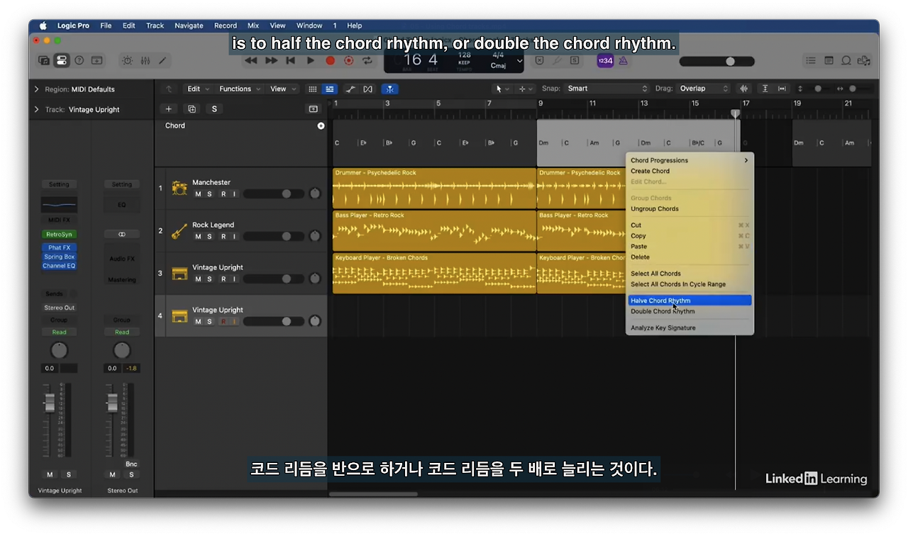Open the command-click marquee tool menu
The height and width of the screenshot is (536, 908).
click(x=526, y=89)
